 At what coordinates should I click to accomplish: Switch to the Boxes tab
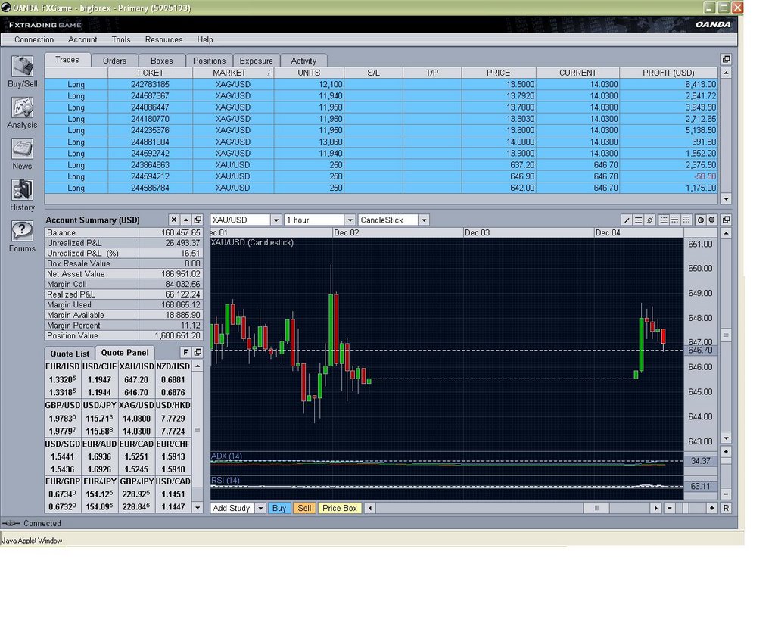[162, 61]
